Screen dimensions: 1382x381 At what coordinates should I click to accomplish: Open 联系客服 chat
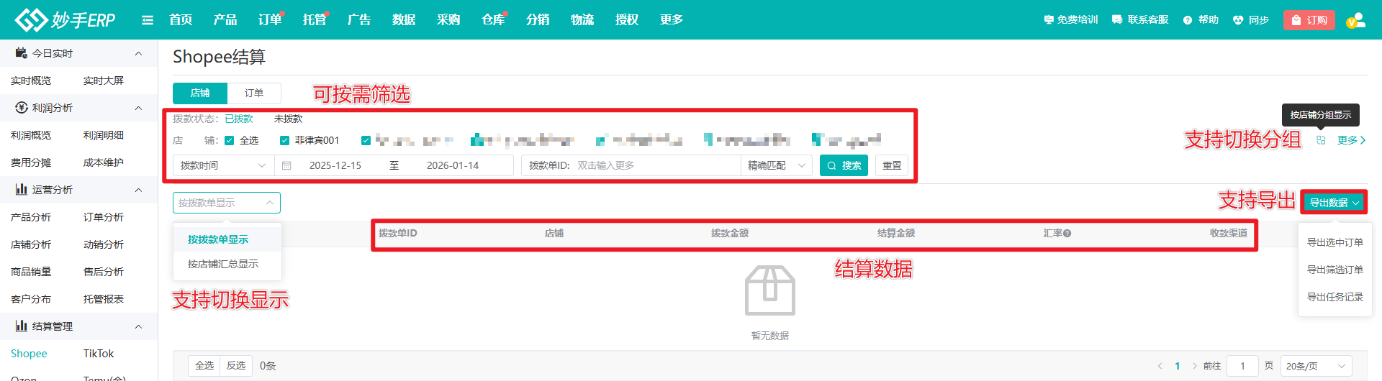click(x=1139, y=19)
